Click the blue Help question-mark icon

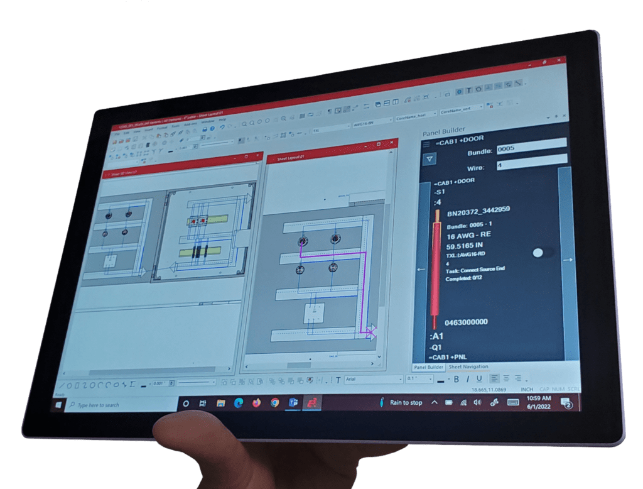212,128
